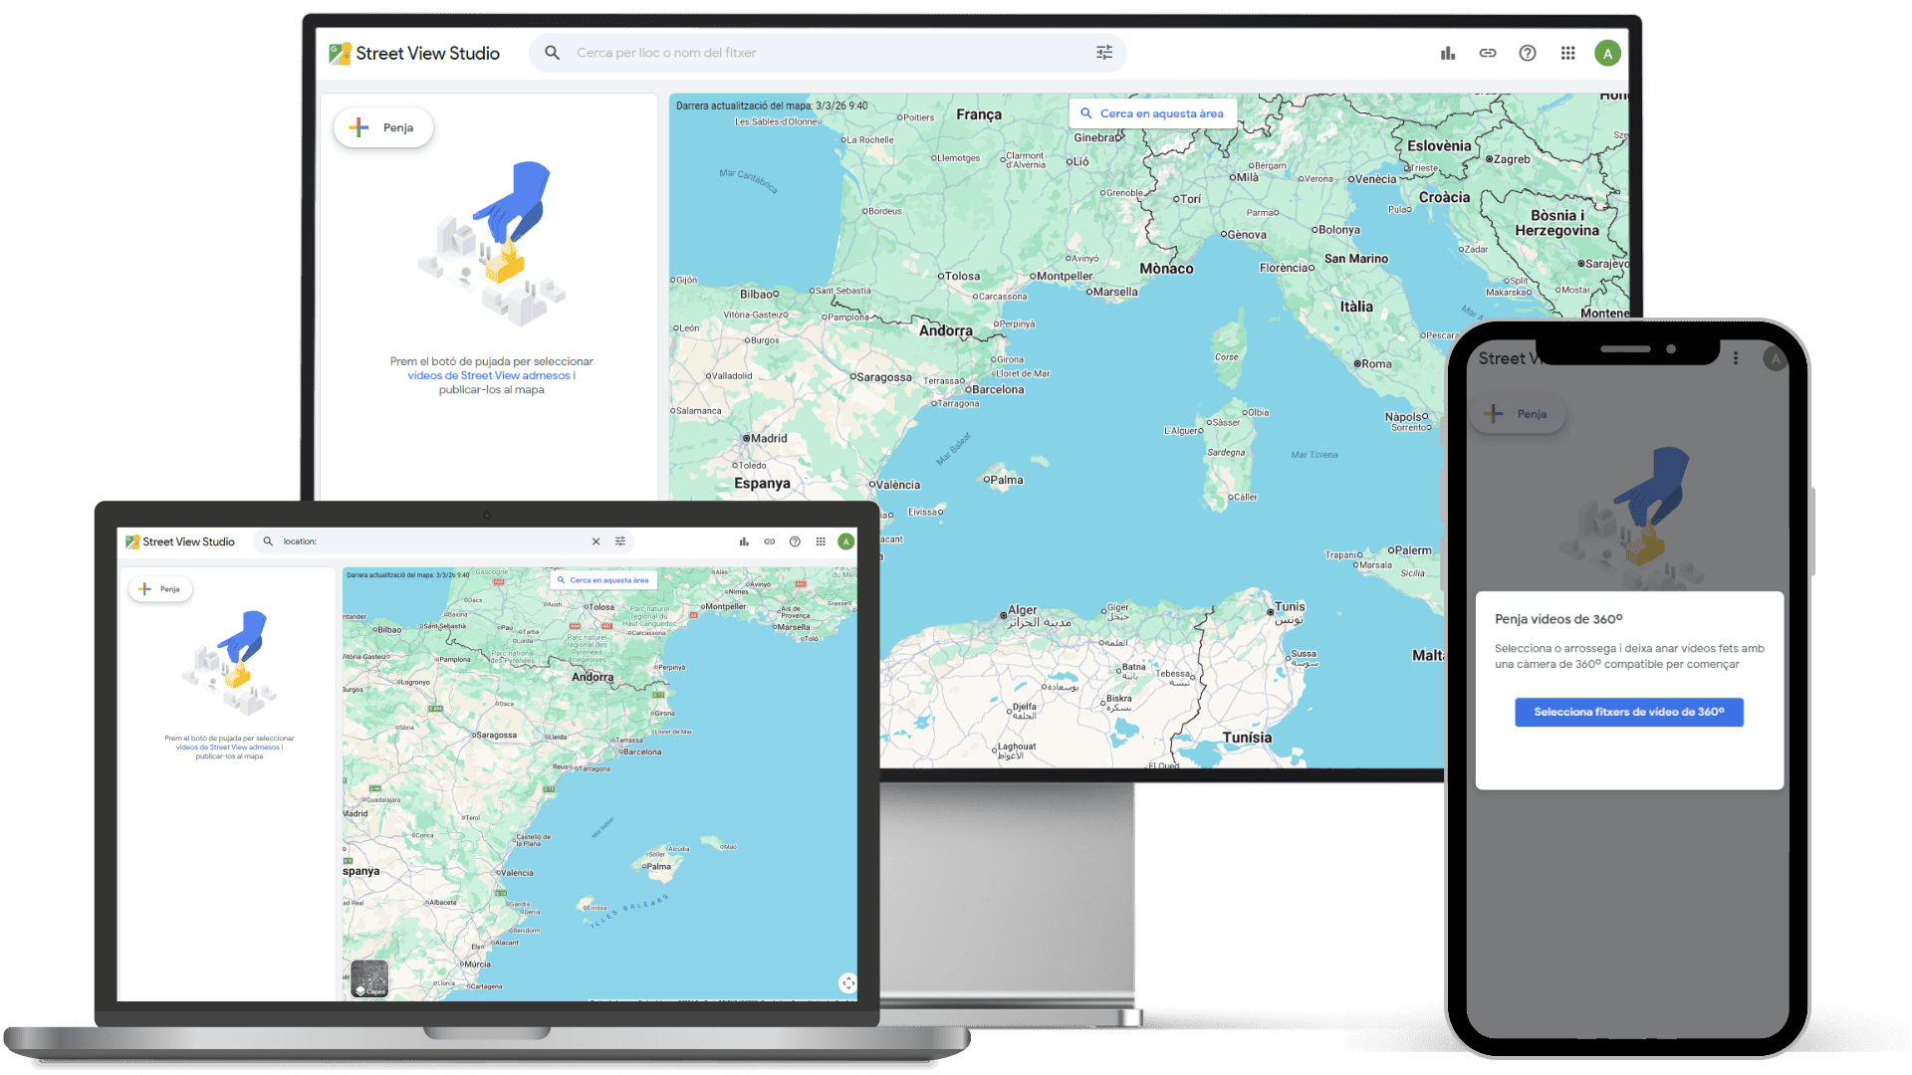Open the laptop apps grid menu
This screenshot has height=1075, width=1912.
coord(820,541)
